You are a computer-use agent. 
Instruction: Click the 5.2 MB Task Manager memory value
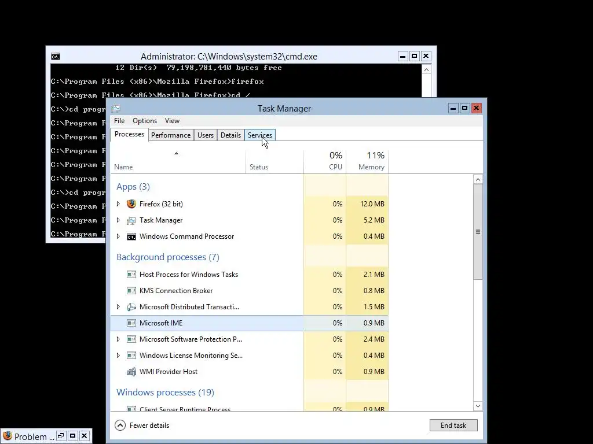point(374,220)
